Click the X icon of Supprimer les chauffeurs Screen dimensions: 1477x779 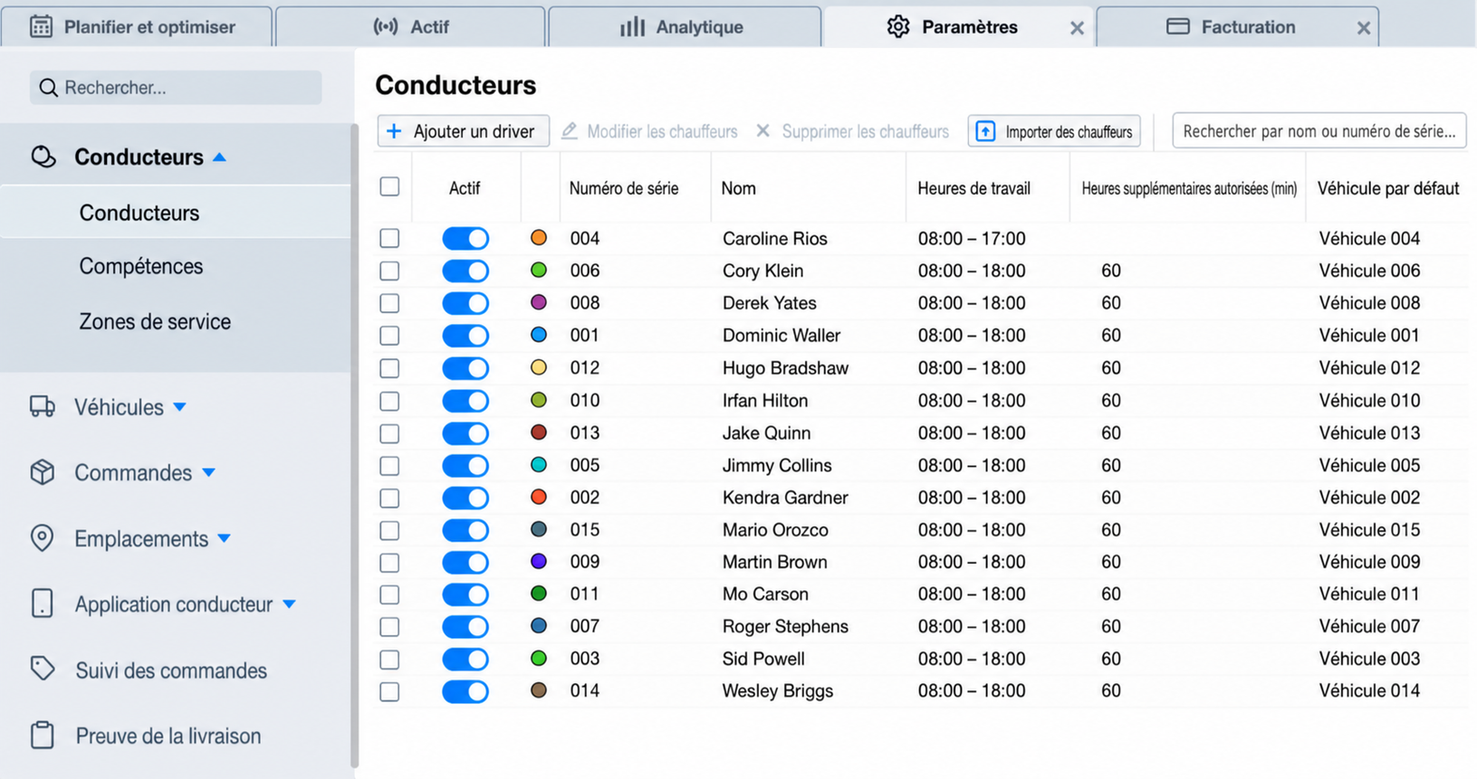pyautogui.click(x=763, y=131)
